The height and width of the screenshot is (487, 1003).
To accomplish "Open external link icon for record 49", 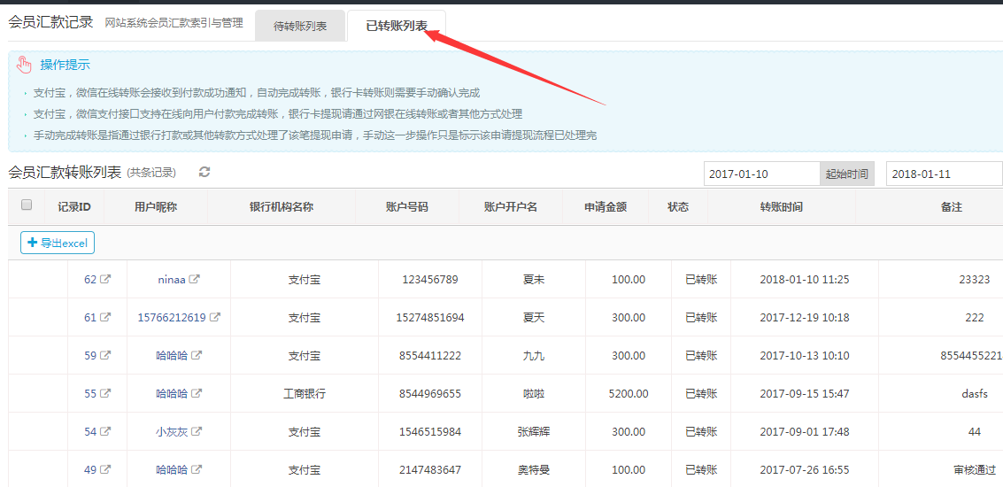I will pos(105,470).
